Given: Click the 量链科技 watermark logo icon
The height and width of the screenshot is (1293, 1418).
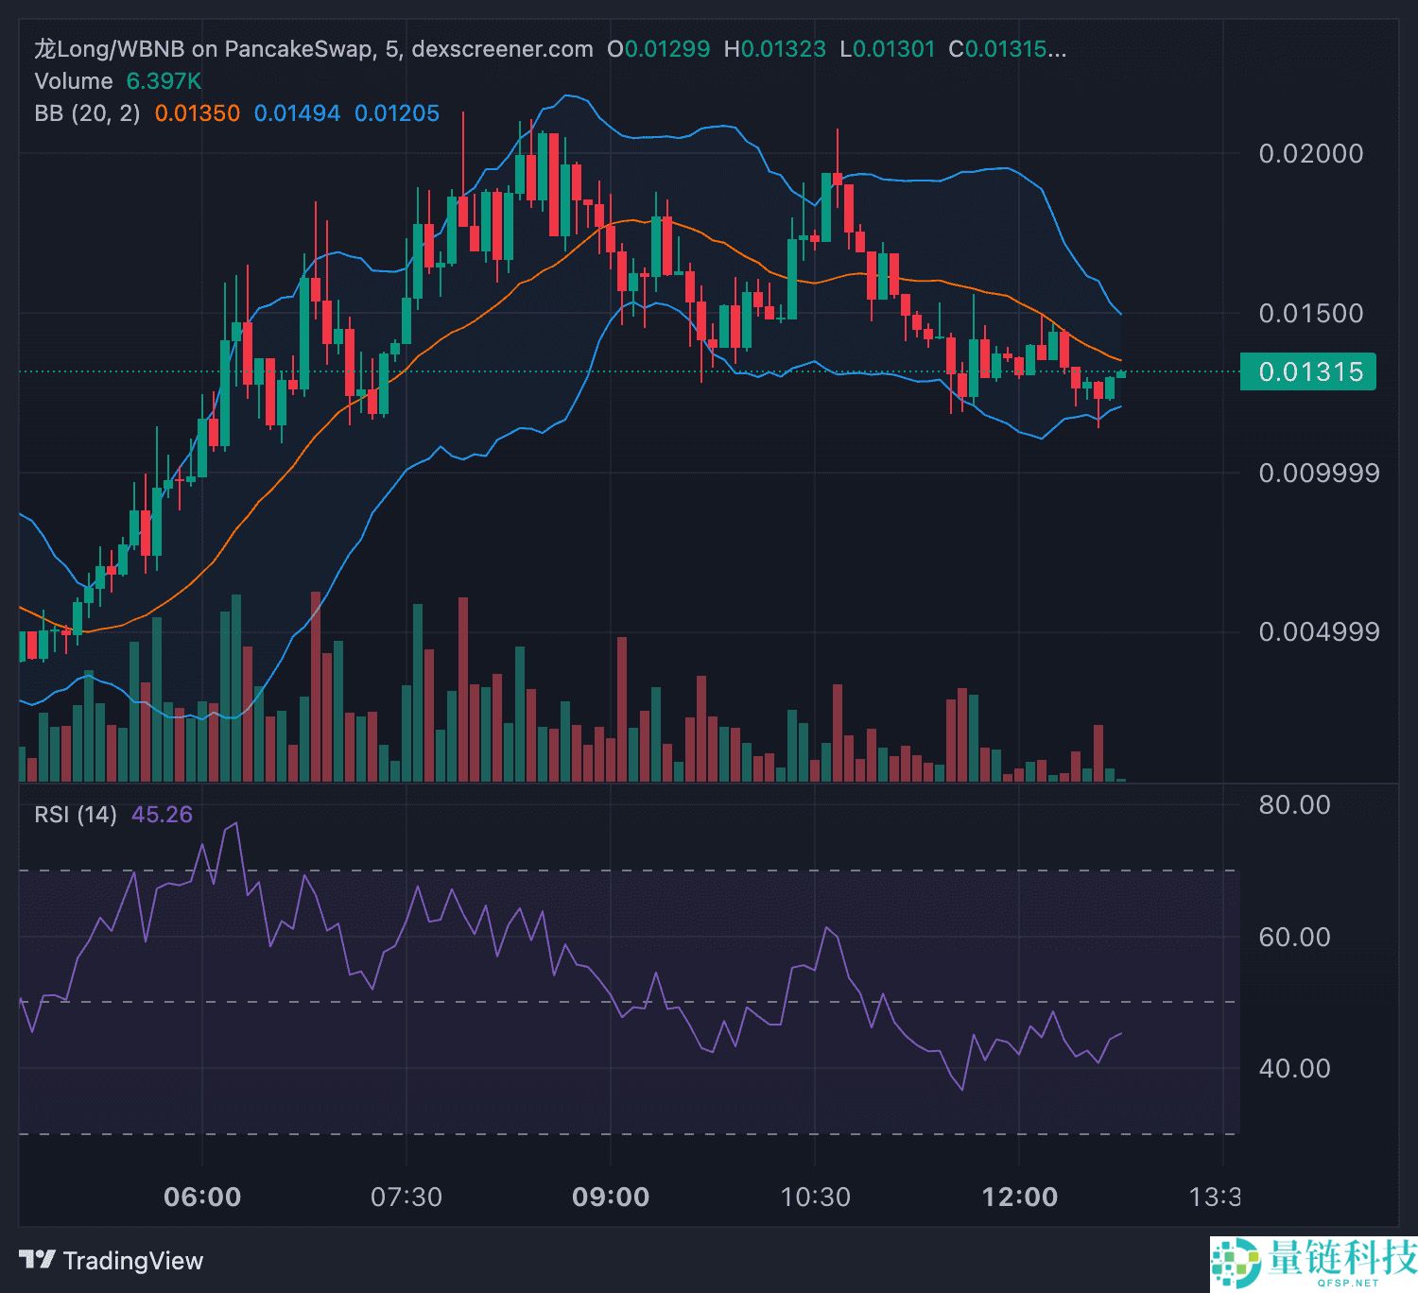Looking at the screenshot, I should coord(1236,1262).
